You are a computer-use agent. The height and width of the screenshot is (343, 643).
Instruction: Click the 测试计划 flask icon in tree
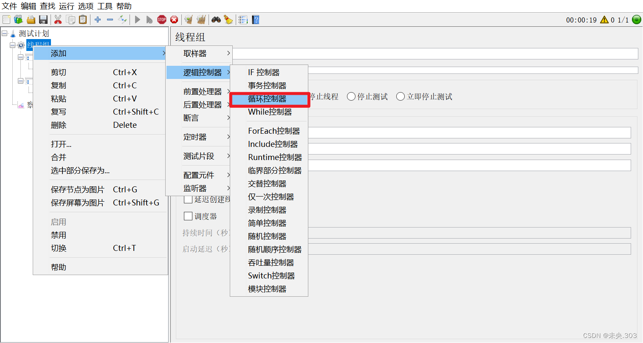pos(13,34)
